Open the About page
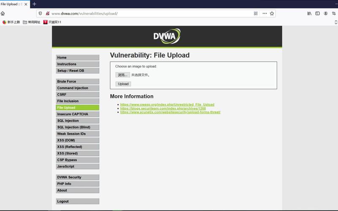The image size is (338, 211). 78,190
